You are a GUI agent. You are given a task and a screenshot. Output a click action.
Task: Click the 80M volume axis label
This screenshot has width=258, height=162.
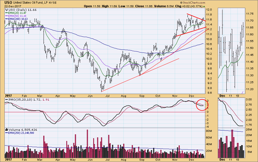[x=209, y=131]
